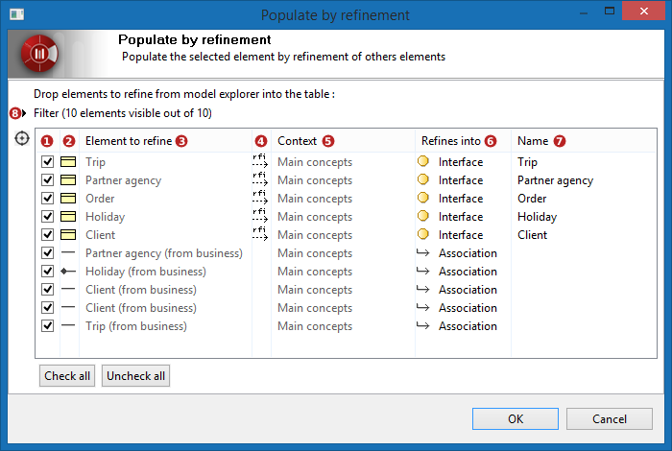The image size is (672, 451).
Task: Expand the Filter section arrow
Action: coord(24,113)
